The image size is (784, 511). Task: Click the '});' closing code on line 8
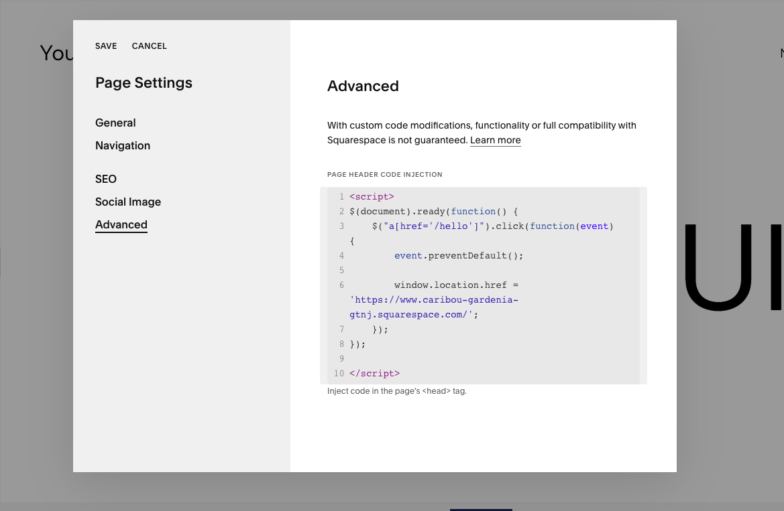coord(357,344)
